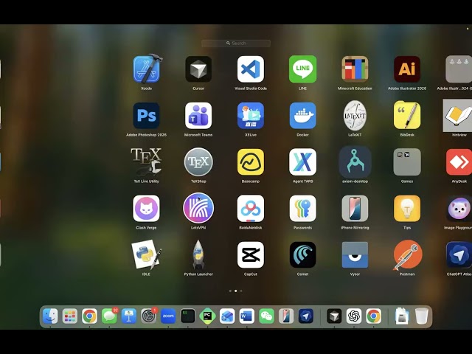Launch BibDesk
The width and height of the screenshot is (472, 354).
[x=407, y=116]
